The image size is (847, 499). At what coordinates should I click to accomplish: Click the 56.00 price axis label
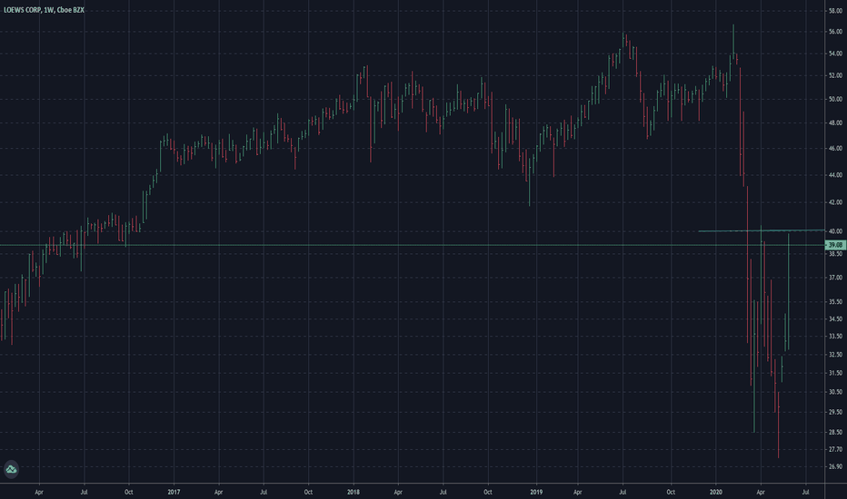(x=835, y=32)
